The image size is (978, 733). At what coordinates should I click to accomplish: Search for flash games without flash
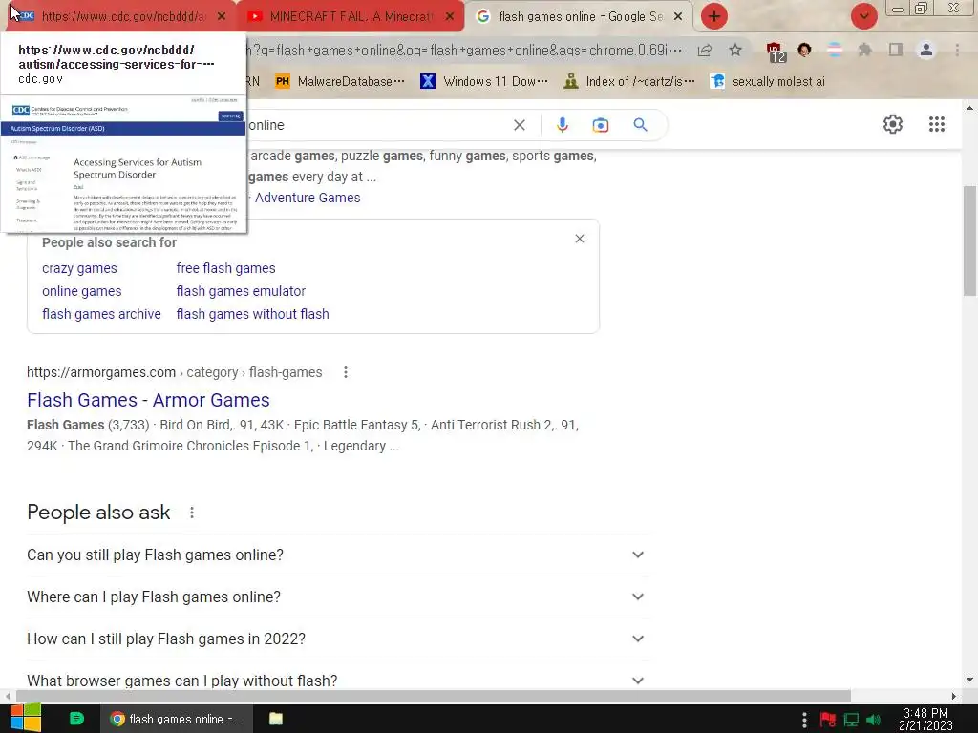pos(252,314)
